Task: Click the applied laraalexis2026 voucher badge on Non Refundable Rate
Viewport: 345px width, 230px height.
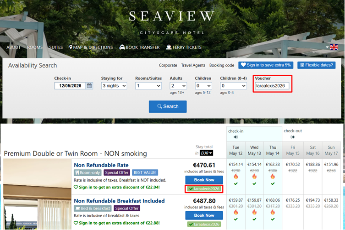Action: (x=204, y=188)
